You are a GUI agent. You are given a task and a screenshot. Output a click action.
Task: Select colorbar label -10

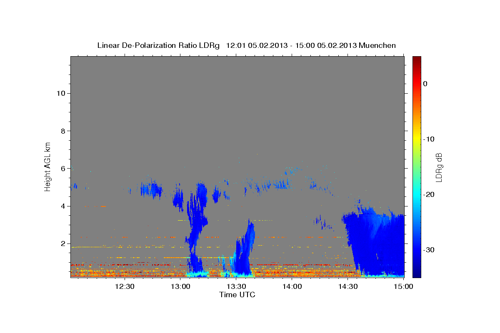(x=429, y=139)
